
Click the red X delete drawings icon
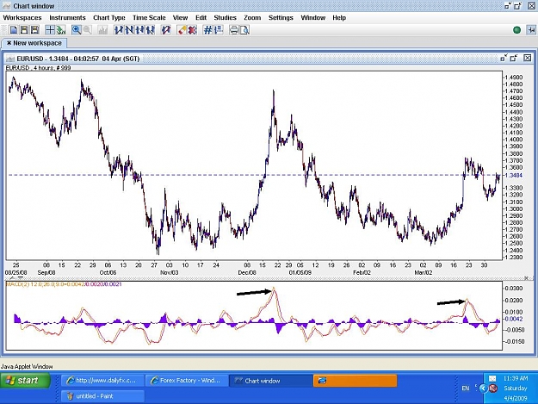[192, 30]
